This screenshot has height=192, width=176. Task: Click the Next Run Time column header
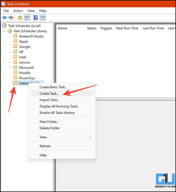click(127, 28)
